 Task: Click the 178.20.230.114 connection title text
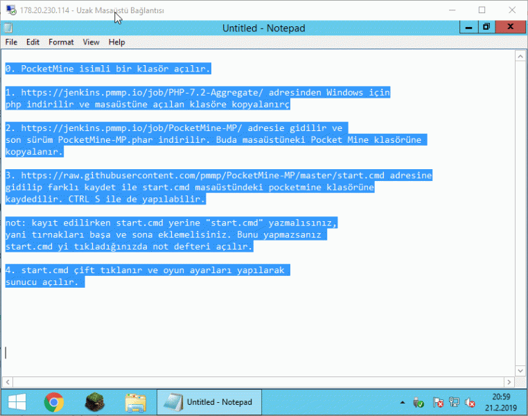click(x=91, y=10)
